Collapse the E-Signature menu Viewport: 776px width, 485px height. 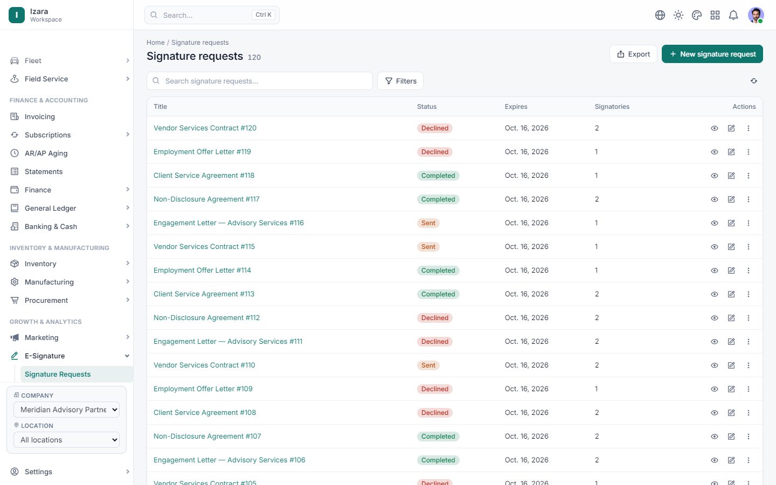[70, 356]
